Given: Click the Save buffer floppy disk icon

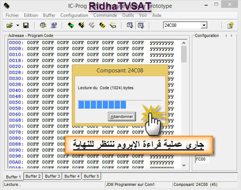Looking at the screenshot, I should click(x=26, y=25).
